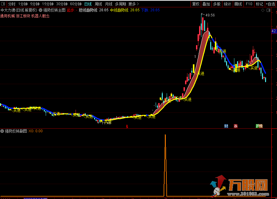This screenshot has height=199, width=277.
Task: Click the 起步 indicator label
Action: pyautogui.click(x=72, y=10)
